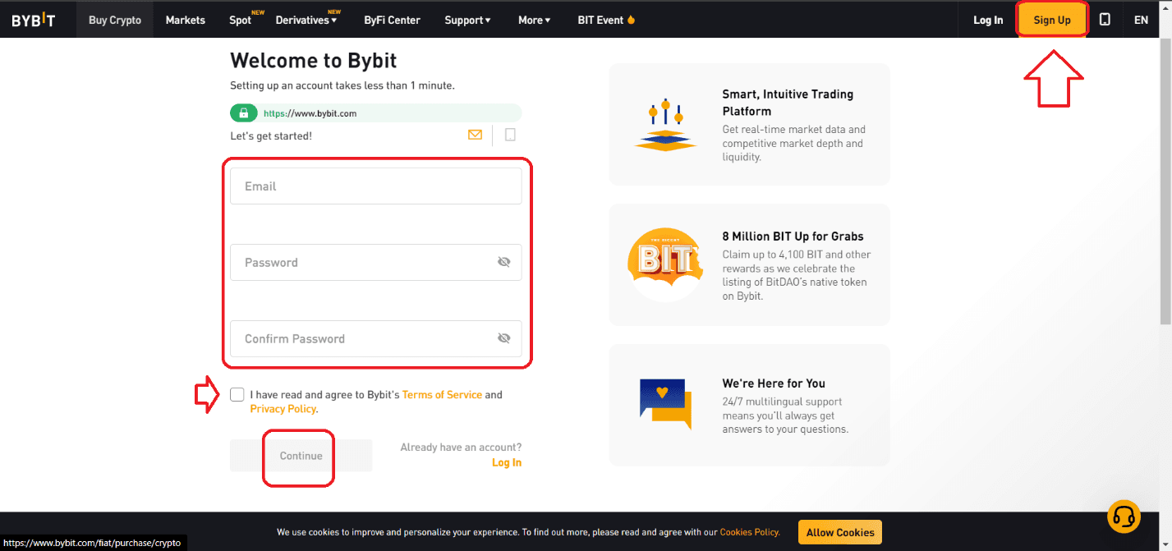This screenshot has width=1172, height=551.
Task: Click the 'Welcome to Bybit' heading
Action: coord(314,60)
